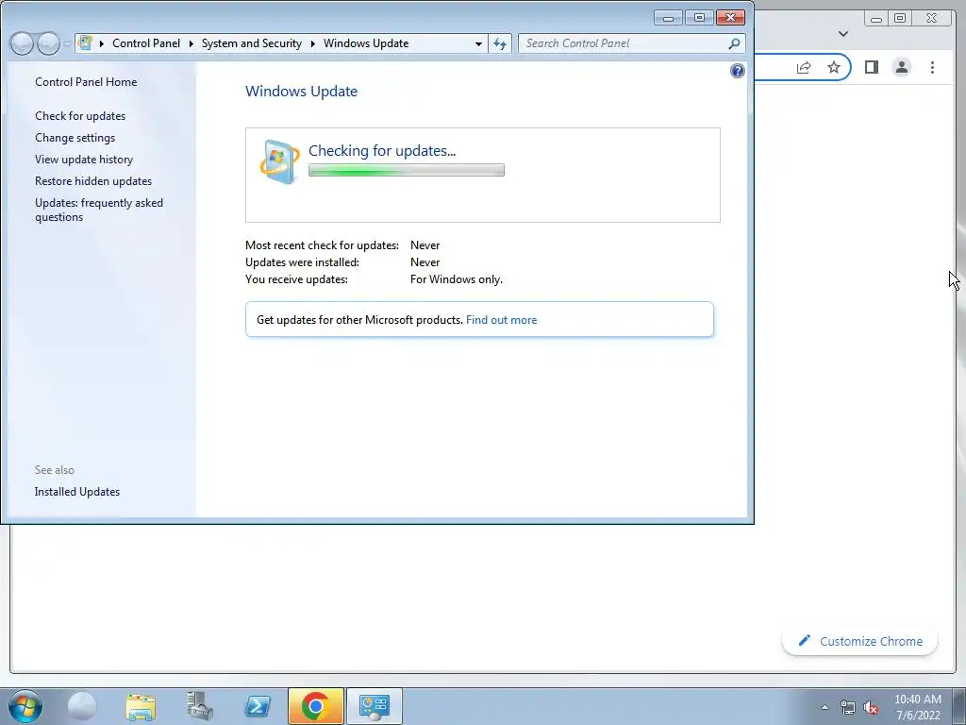
Task: Click the taskbar clock and date
Action: click(917, 707)
